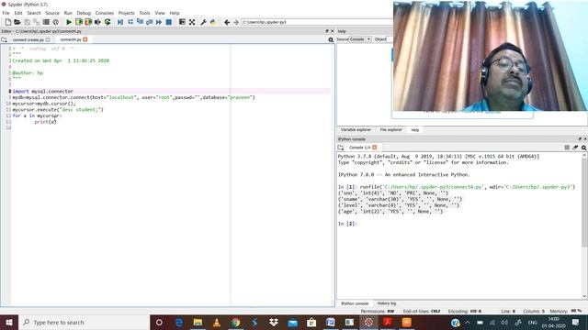The height and width of the screenshot is (330, 588).
Task: Open a file using the folder icon
Action: click(17, 22)
